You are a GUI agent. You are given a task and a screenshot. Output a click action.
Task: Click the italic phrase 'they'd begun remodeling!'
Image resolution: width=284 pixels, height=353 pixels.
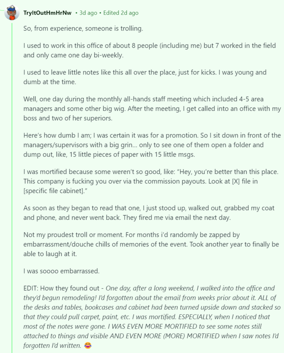click(60, 298)
